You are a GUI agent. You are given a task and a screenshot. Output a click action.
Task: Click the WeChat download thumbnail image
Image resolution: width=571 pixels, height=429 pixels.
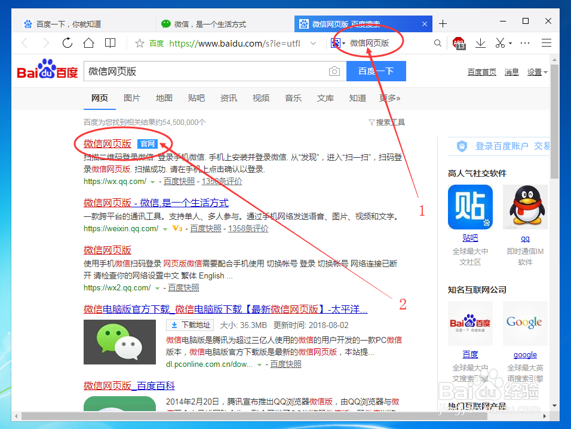pos(120,342)
